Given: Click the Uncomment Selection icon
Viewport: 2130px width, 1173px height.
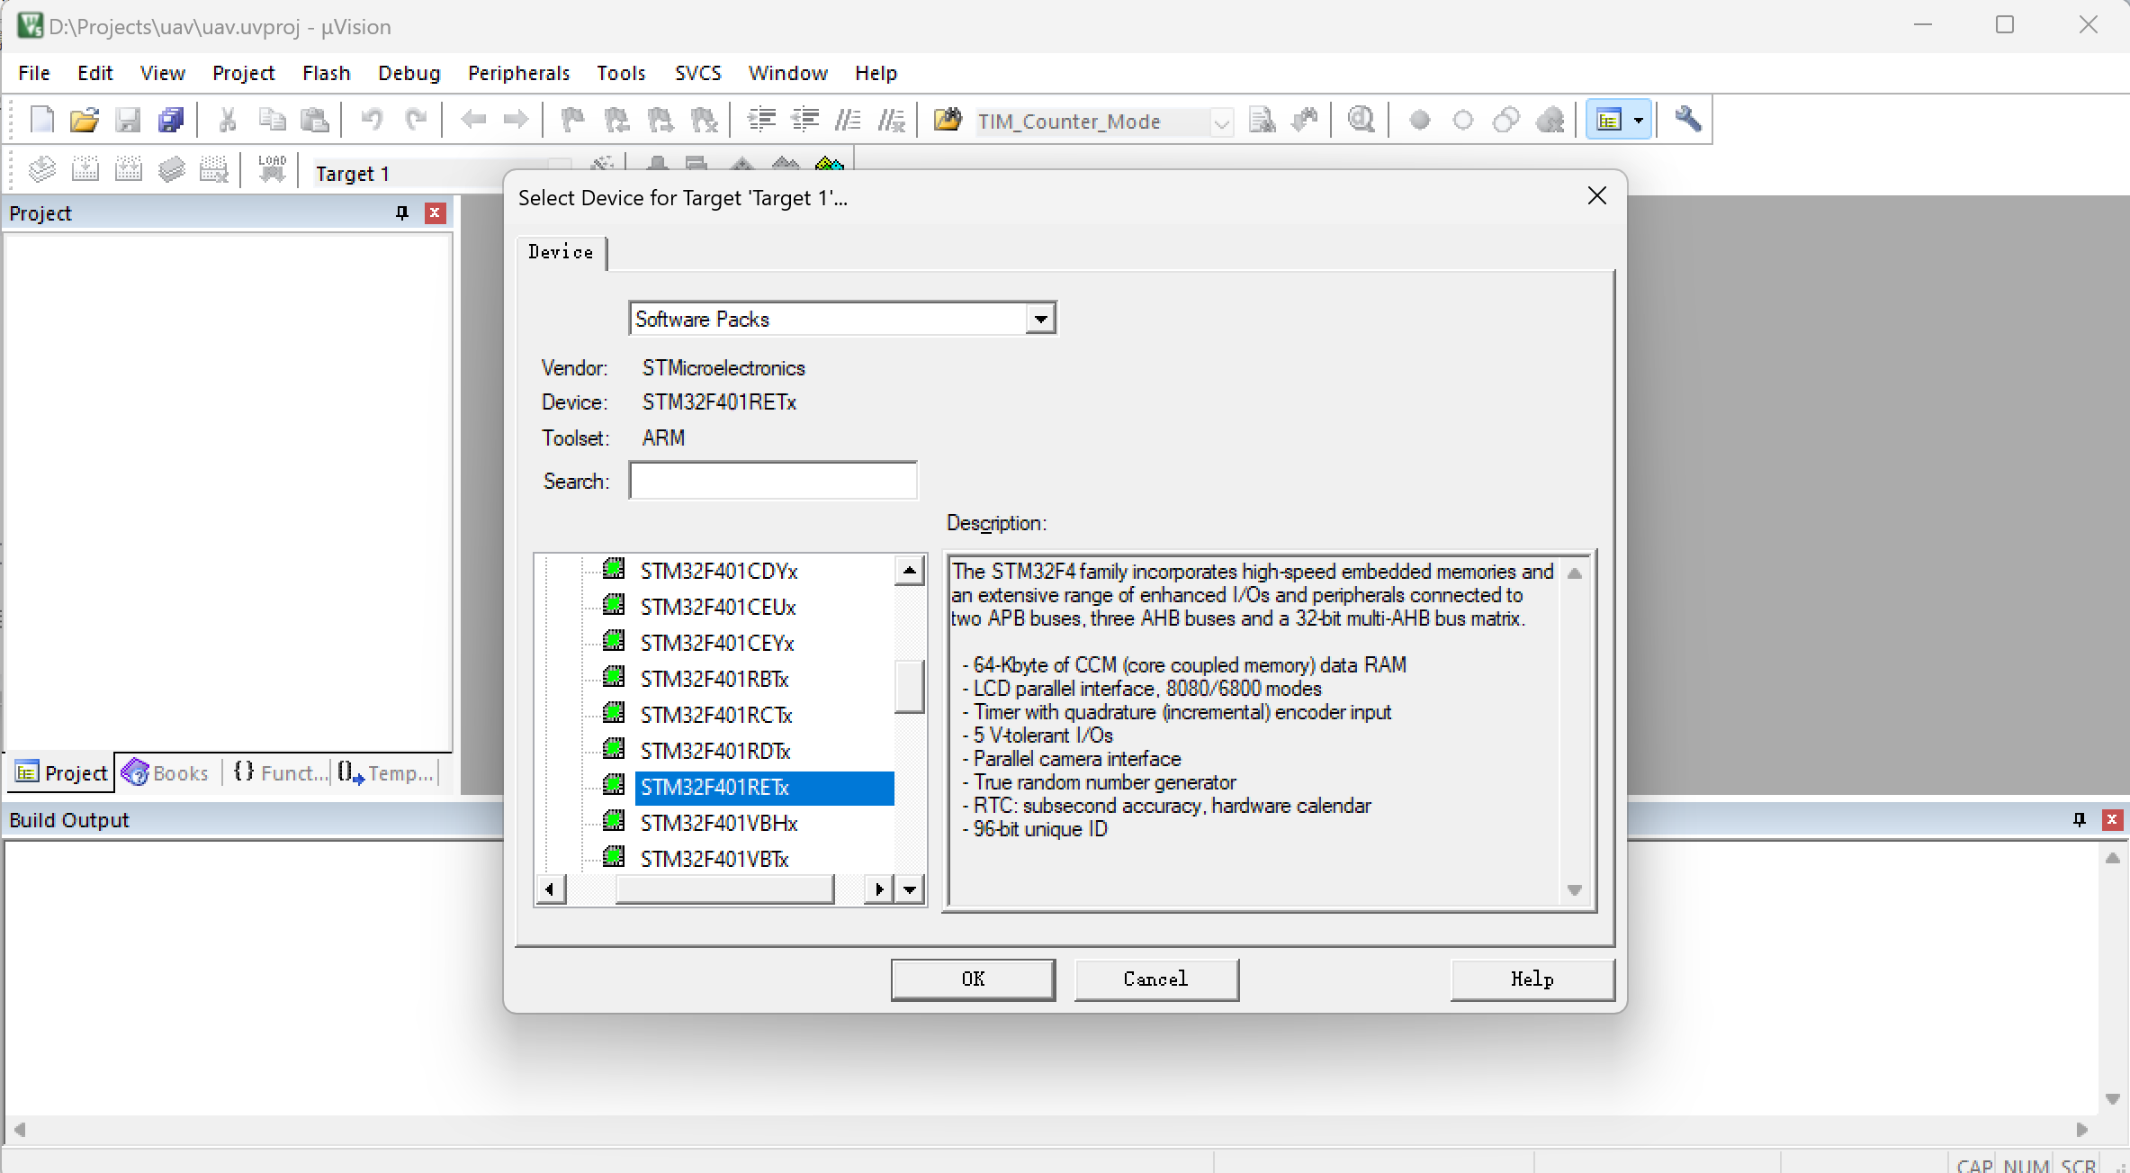Looking at the screenshot, I should (891, 120).
